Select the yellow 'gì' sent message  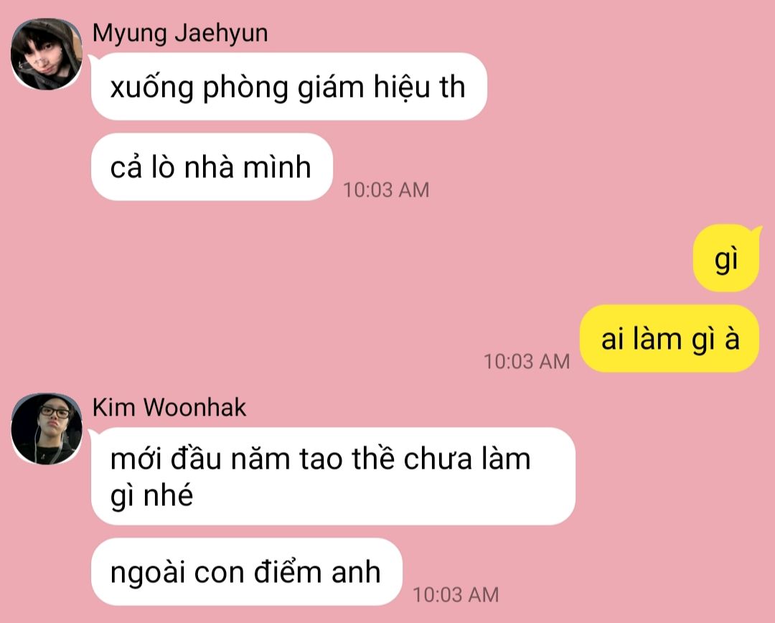click(x=726, y=258)
